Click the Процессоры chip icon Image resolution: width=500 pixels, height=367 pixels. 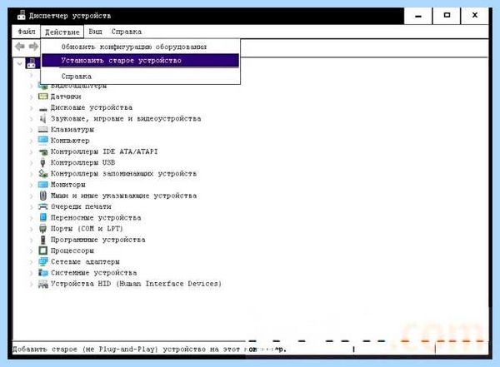coord(42,250)
